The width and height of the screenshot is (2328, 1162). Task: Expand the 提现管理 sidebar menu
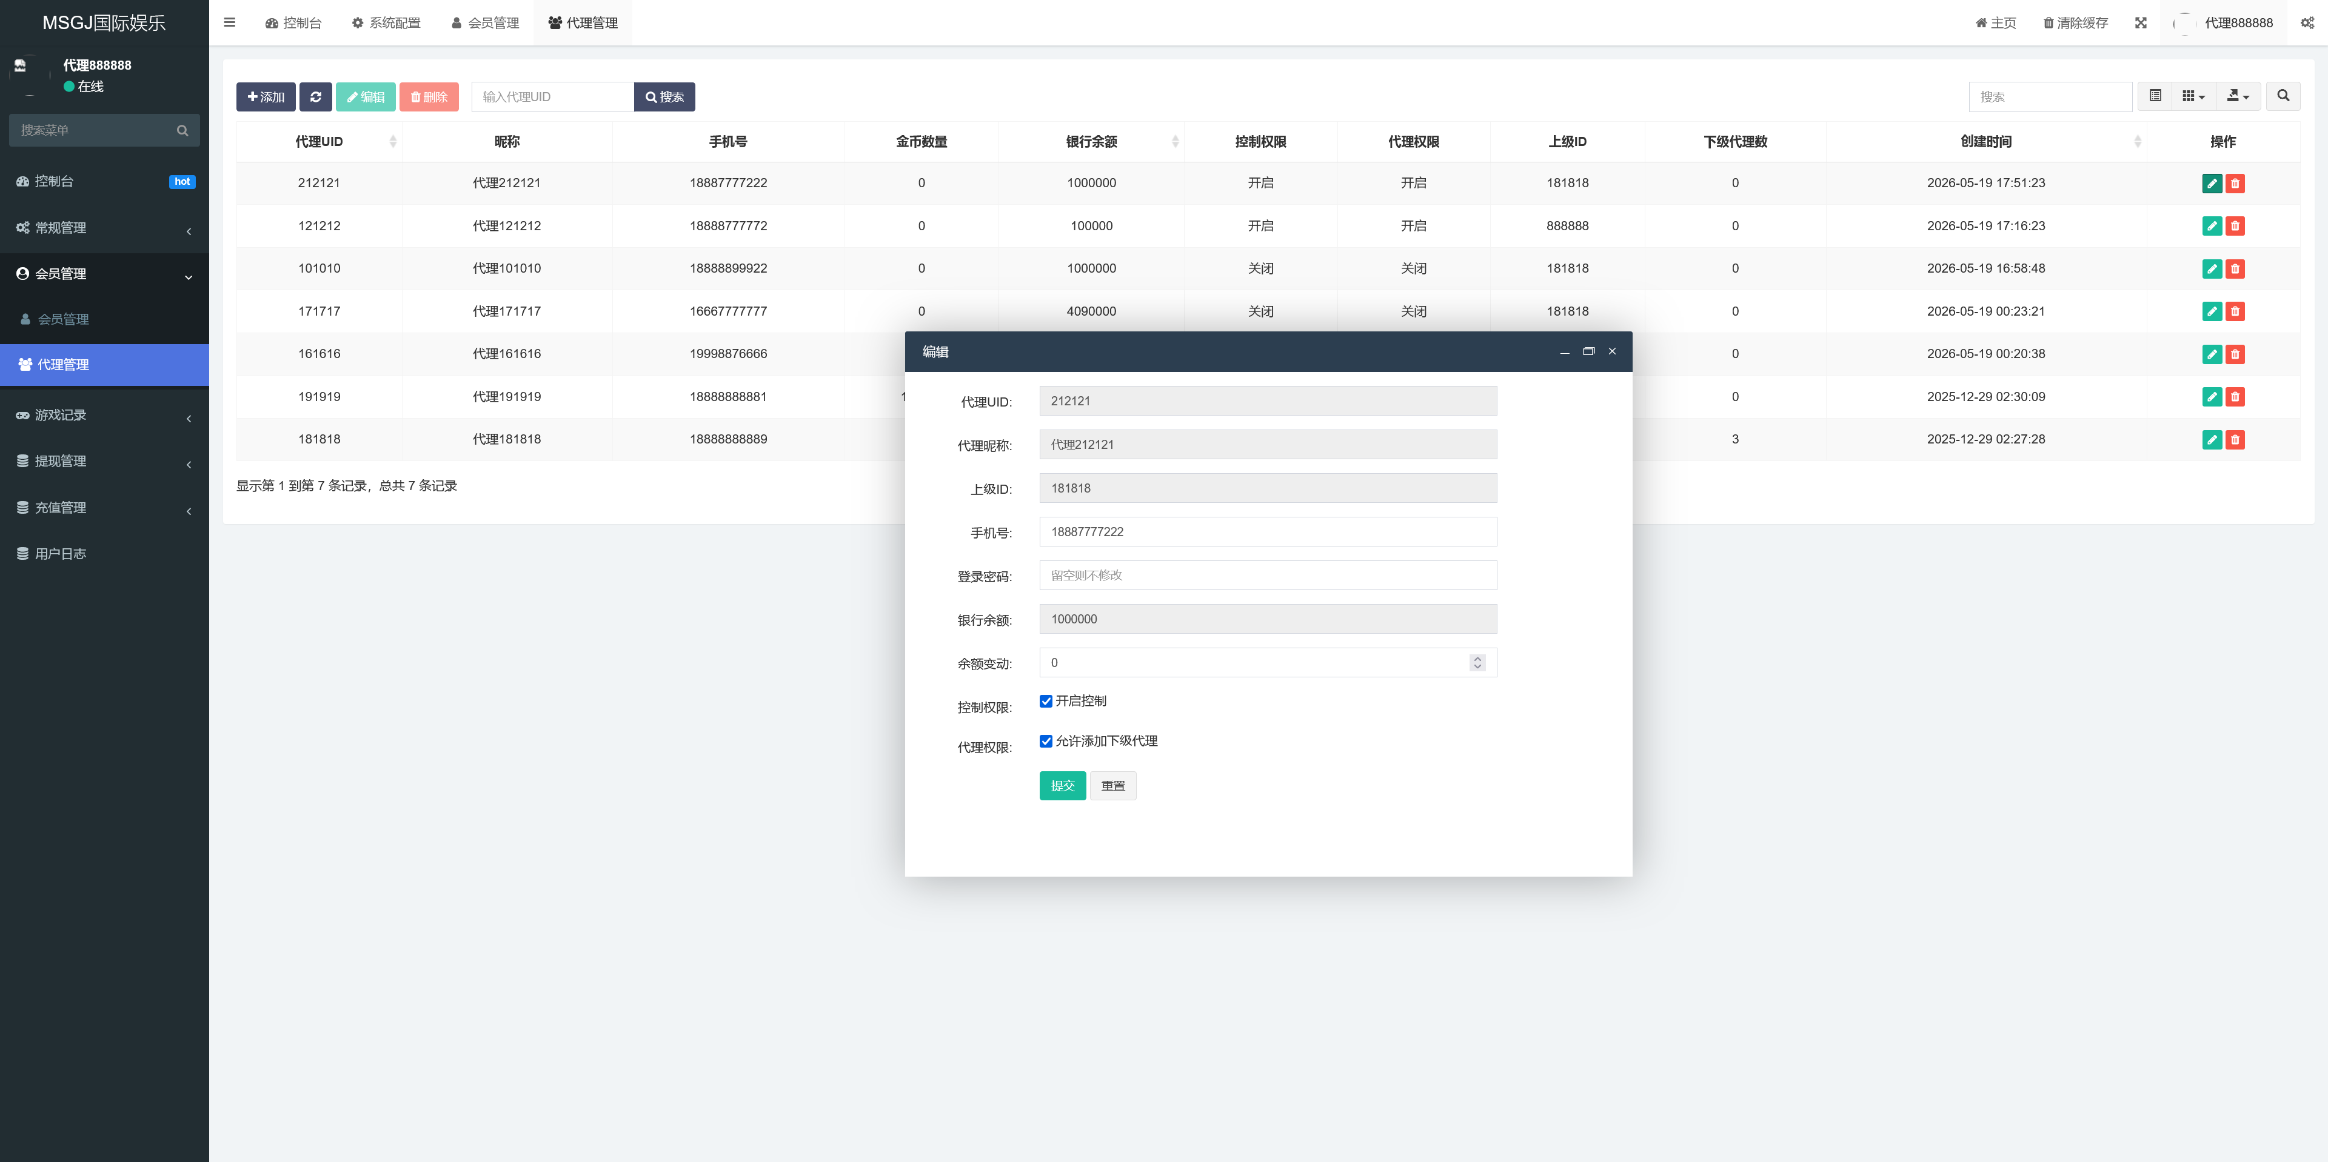click(x=105, y=462)
